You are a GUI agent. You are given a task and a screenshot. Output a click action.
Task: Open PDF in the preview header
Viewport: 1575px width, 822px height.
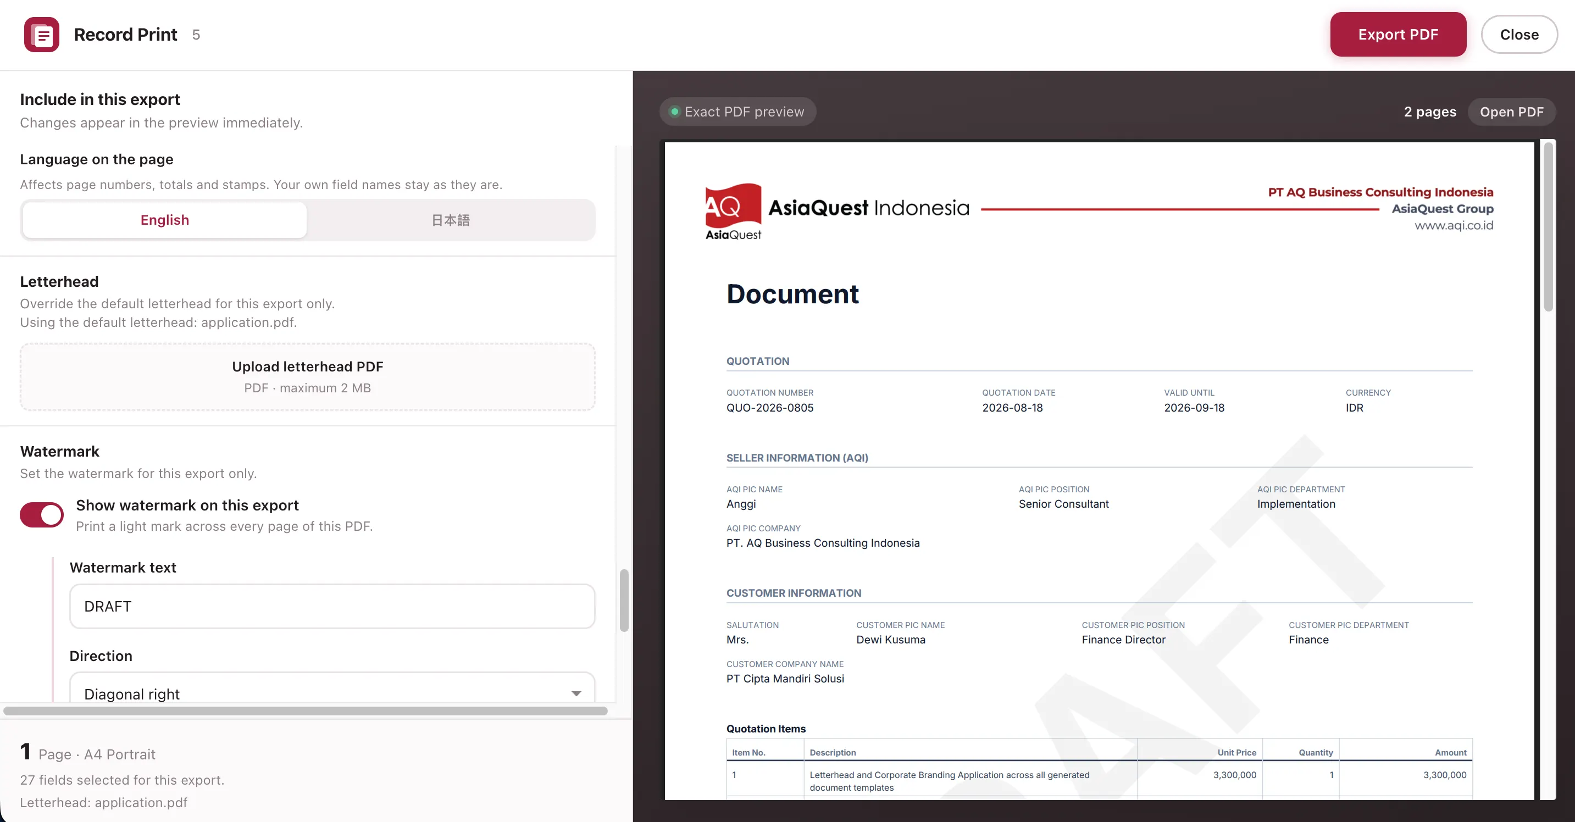(x=1511, y=112)
